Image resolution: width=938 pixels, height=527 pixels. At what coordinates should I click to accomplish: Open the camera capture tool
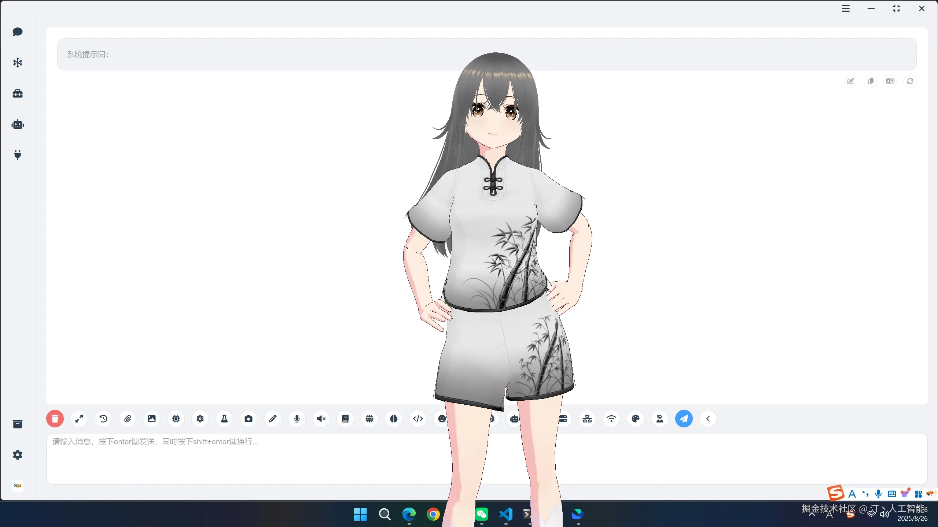point(248,419)
